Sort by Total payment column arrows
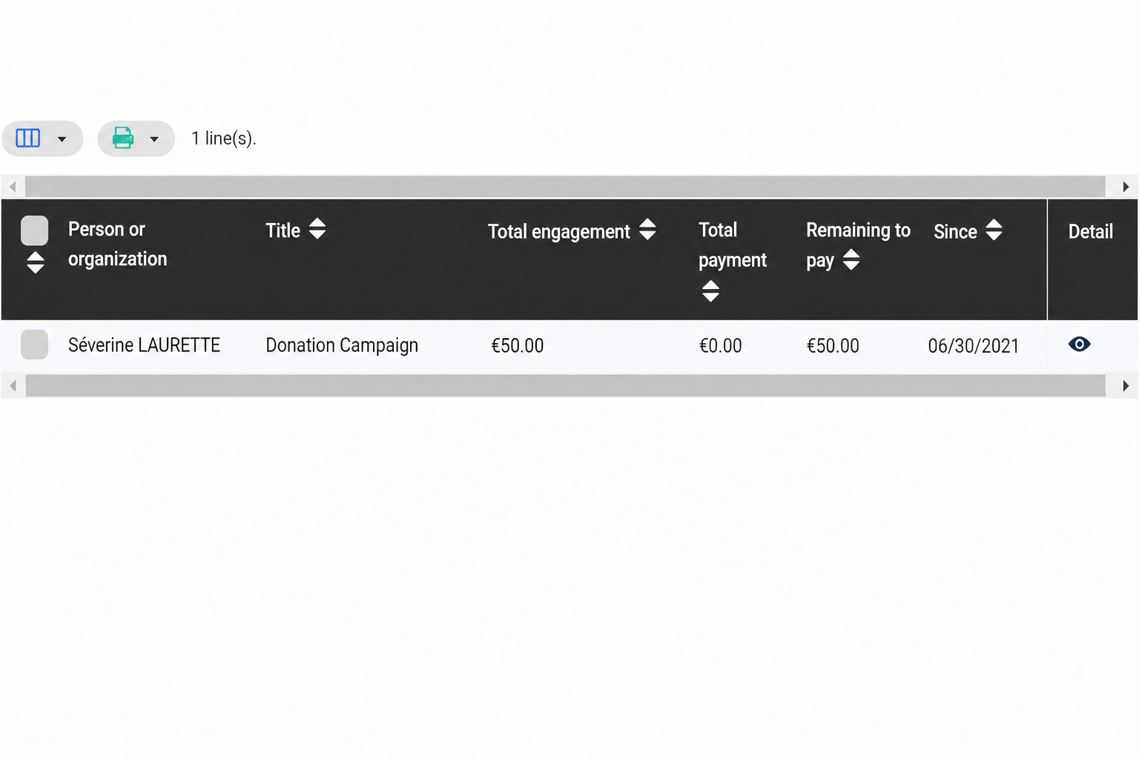Viewport: 1139px width, 759px height. 710,291
